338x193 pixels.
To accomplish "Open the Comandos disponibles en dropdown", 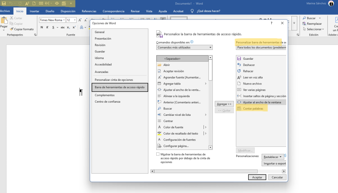I will click(184, 48).
